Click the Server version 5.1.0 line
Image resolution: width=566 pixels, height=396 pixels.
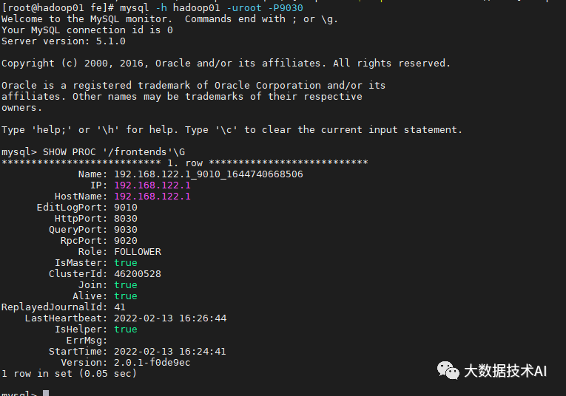coord(64,41)
